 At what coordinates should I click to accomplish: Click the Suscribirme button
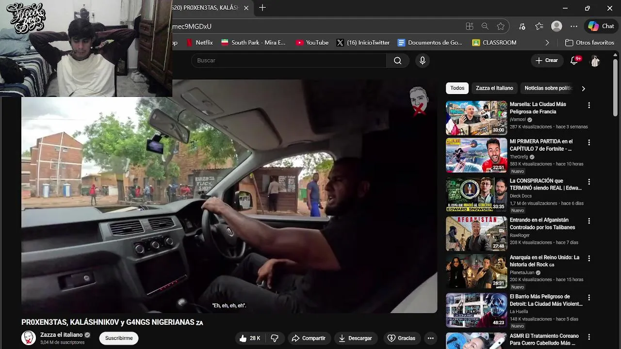tap(119, 338)
